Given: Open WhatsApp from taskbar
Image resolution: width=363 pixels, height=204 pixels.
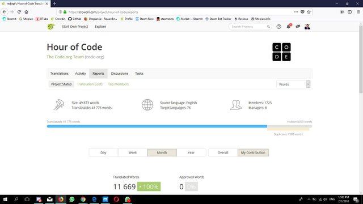Looking at the screenshot, I should [72, 199].
